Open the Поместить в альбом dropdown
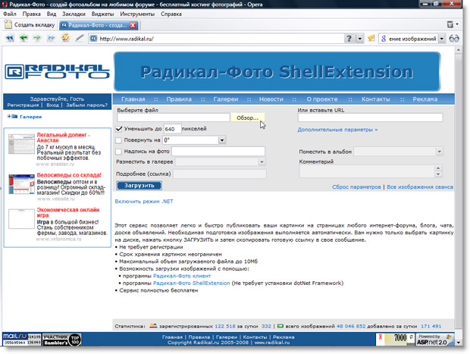 pos(439,152)
